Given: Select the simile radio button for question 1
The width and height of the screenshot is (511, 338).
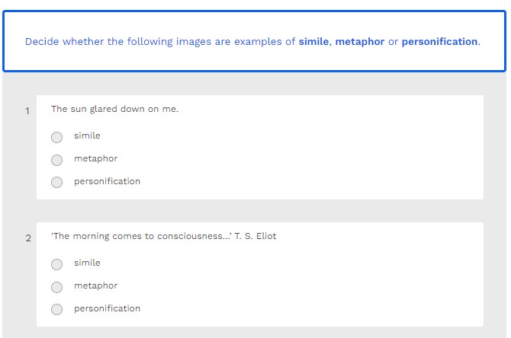Looking at the screenshot, I should click(57, 137).
